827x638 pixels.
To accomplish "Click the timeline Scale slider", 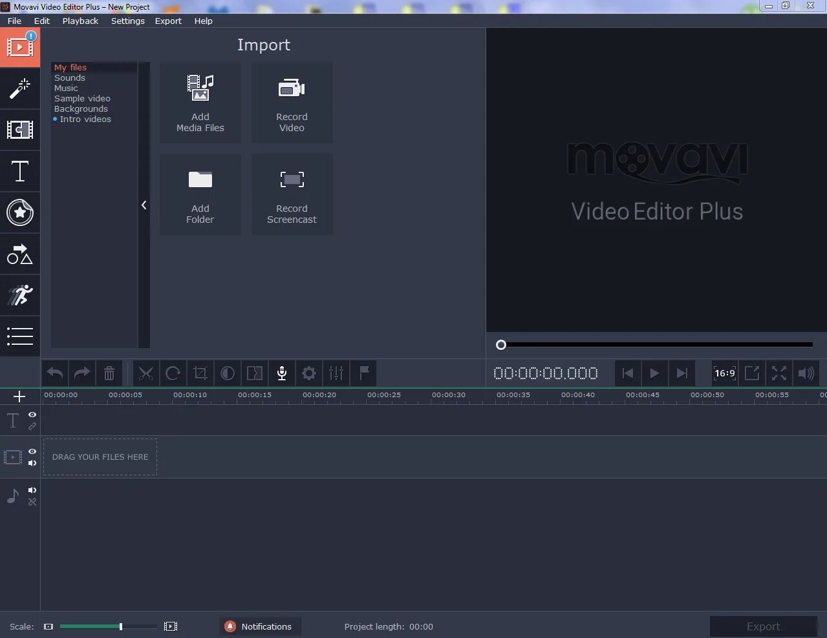I will coord(109,626).
